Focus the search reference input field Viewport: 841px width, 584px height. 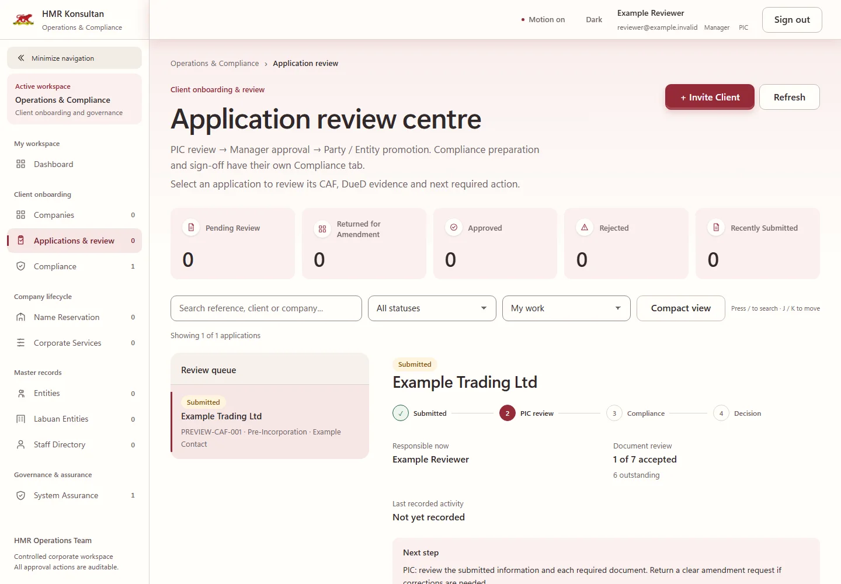pyautogui.click(x=266, y=308)
